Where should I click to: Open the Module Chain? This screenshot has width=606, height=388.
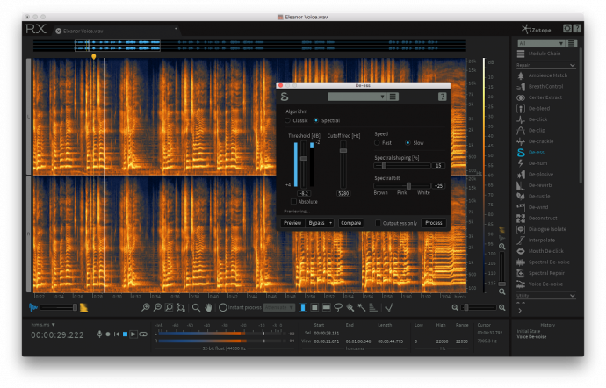pyautogui.click(x=538, y=54)
